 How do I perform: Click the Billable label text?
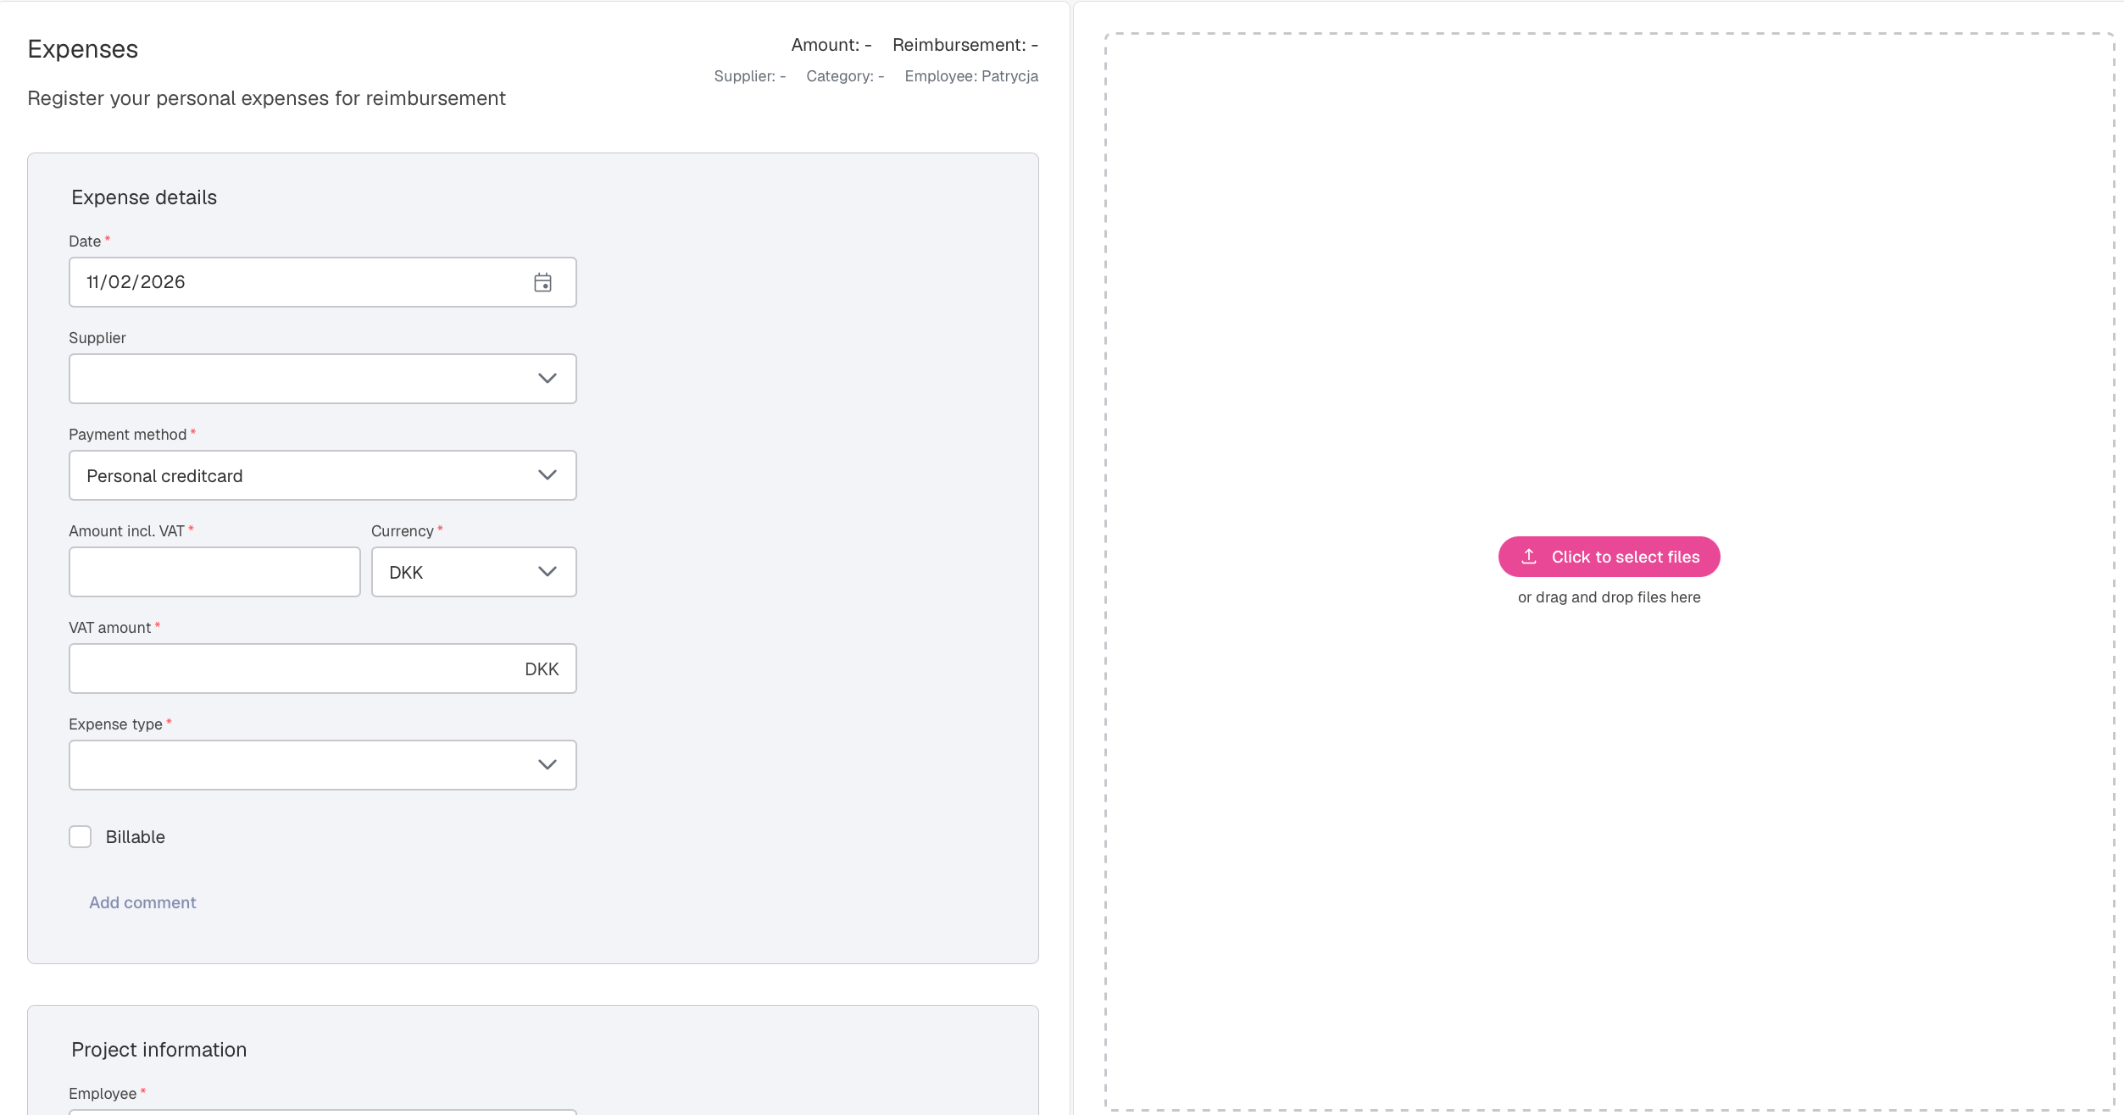[x=136, y=837]
